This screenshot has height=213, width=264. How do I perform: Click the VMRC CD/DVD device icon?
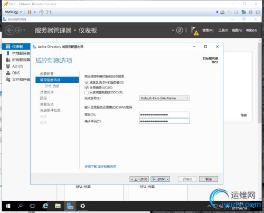pos(230,12)
